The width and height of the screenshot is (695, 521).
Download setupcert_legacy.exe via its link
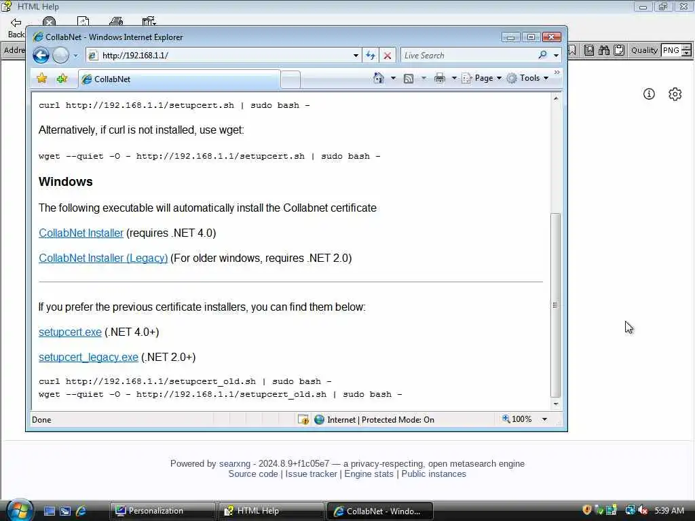pos(89,357)
